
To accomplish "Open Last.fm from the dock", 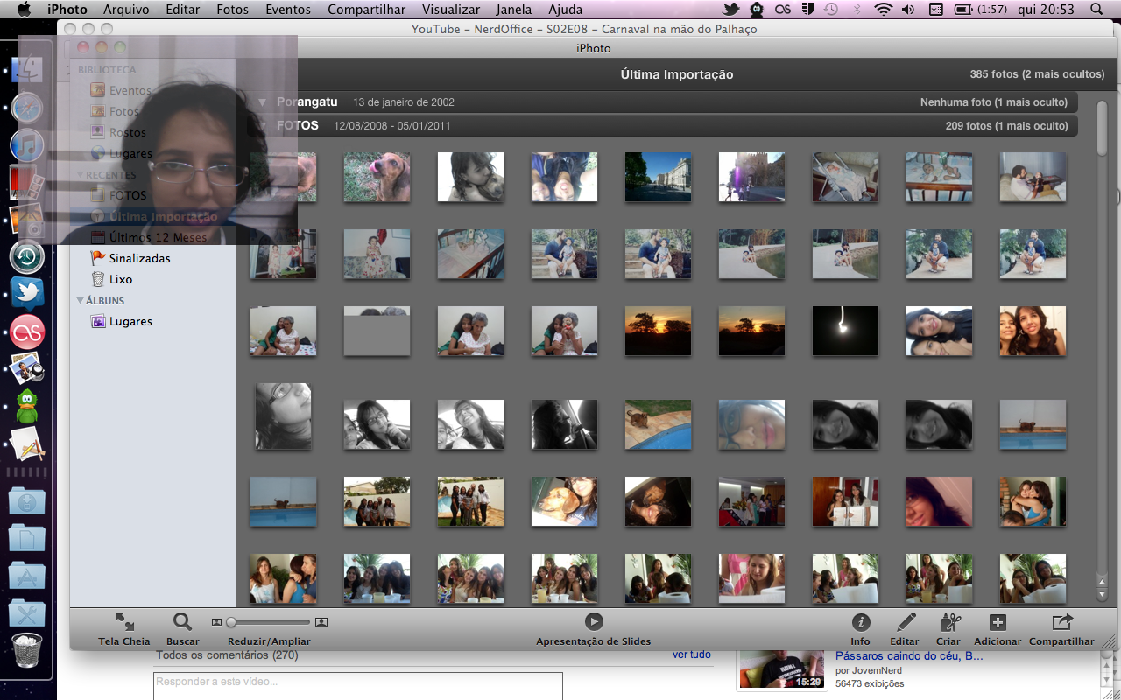I will point(27,332).
